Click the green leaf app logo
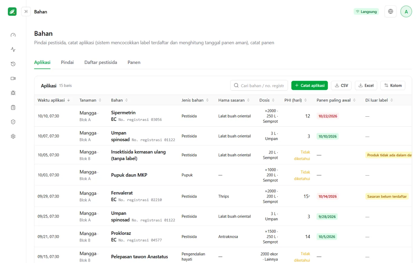 coord(12,12)
